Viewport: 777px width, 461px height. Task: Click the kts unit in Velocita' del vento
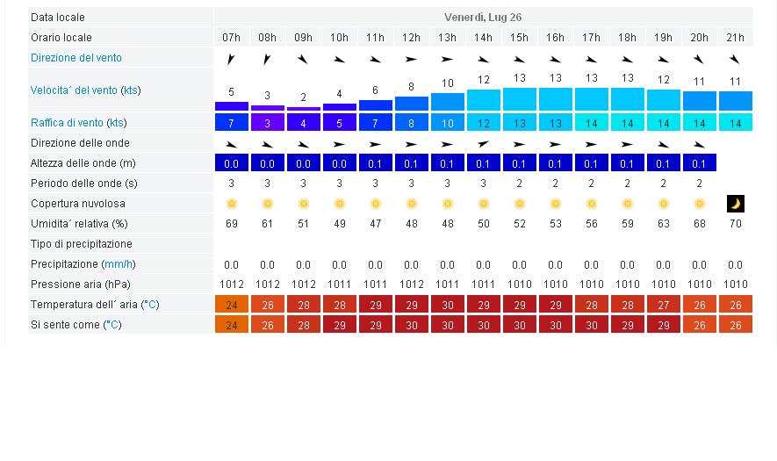click(x=130, y=90)
